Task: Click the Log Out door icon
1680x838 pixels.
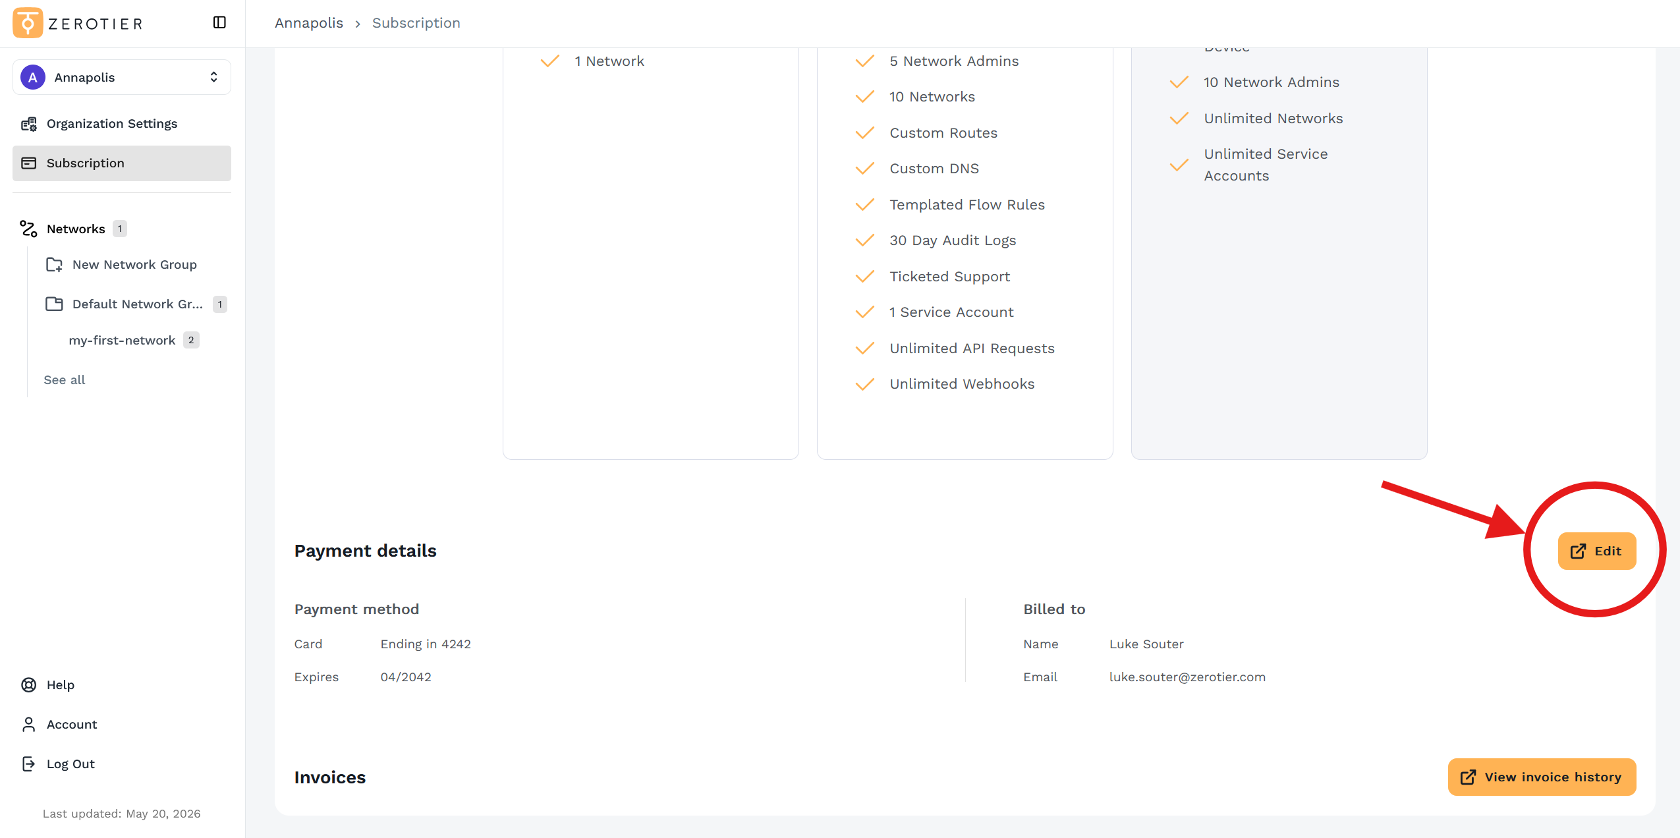Action: 29,764
